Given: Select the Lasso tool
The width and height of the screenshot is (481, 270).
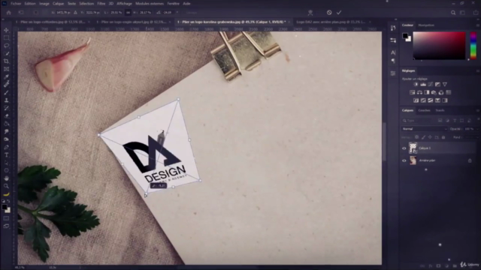Looking at the screenshot, I should pyautogui.click(x=6, y=46).
